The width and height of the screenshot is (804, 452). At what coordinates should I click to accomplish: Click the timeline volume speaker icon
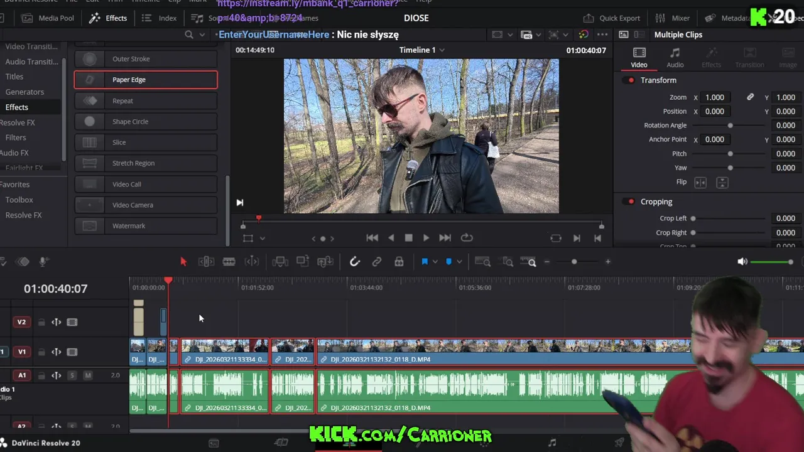click(742, 262)
